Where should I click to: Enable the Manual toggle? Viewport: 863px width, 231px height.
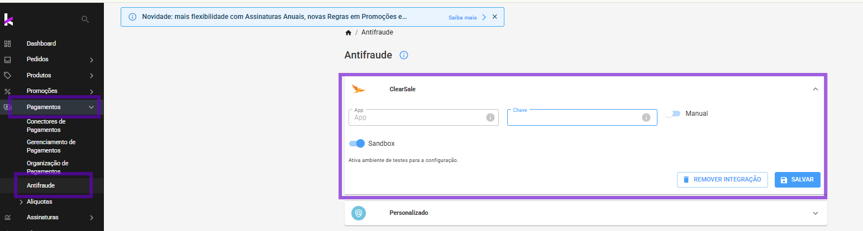(x=673, y=114)
